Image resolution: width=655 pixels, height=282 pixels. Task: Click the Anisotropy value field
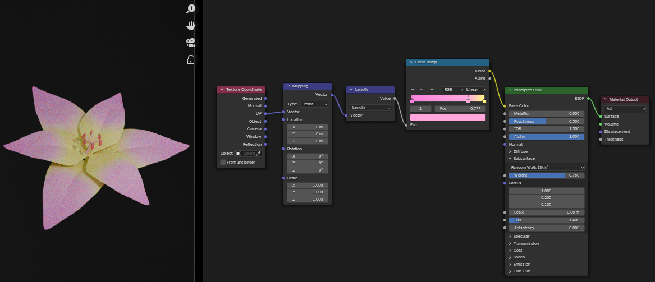point(546,228)
